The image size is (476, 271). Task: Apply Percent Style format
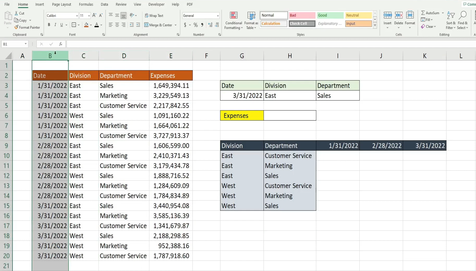196,25
